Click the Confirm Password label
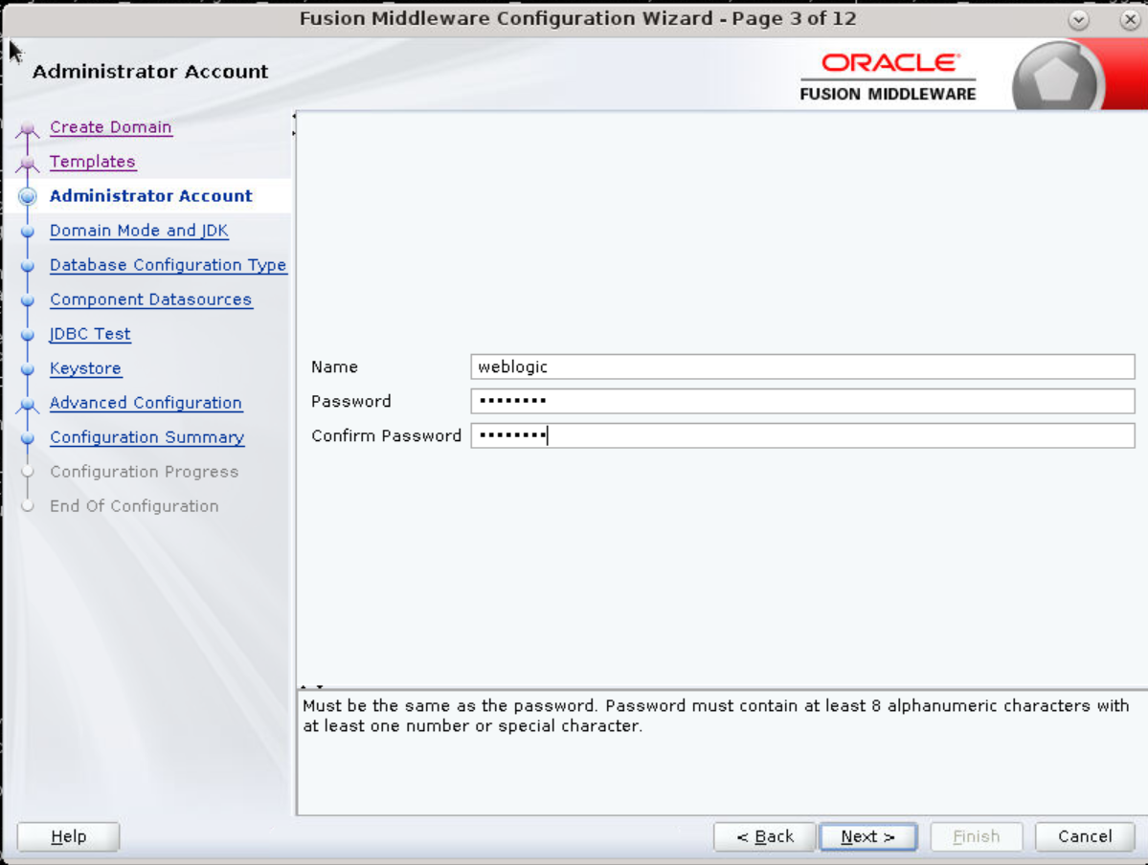Image resolution: width=1148 pixels, height=865 pixels. [386, 436]
